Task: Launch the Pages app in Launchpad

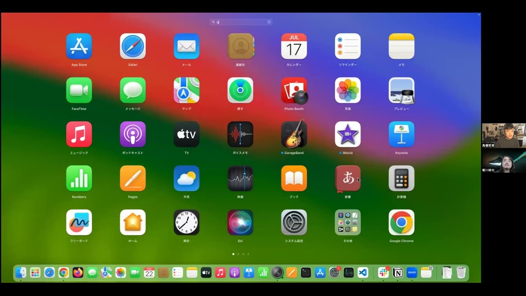Action: tap(133, 178)
